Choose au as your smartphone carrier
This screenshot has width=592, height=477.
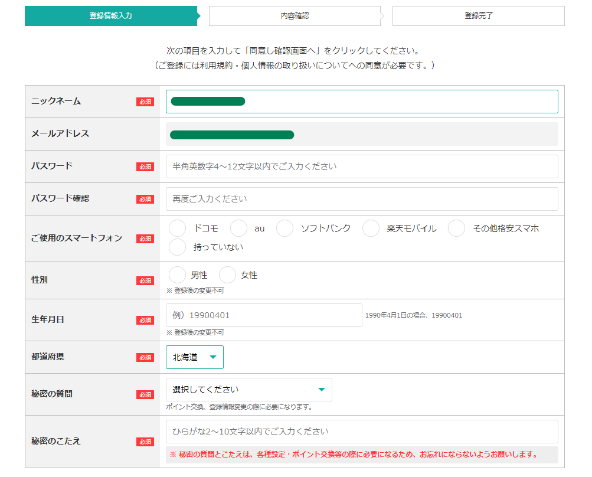238,228
